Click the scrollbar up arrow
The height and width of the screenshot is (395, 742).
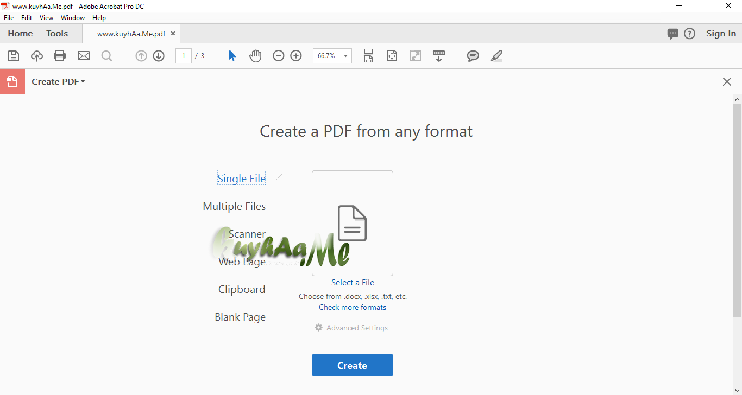pos(737,99)
